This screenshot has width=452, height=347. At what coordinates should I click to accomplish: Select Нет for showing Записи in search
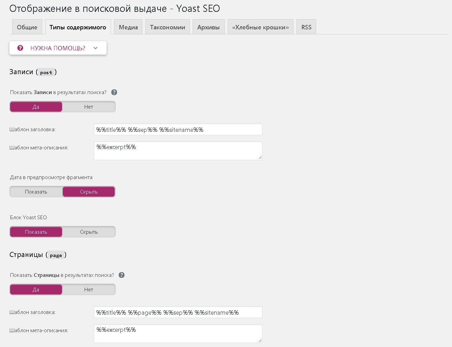89,107
